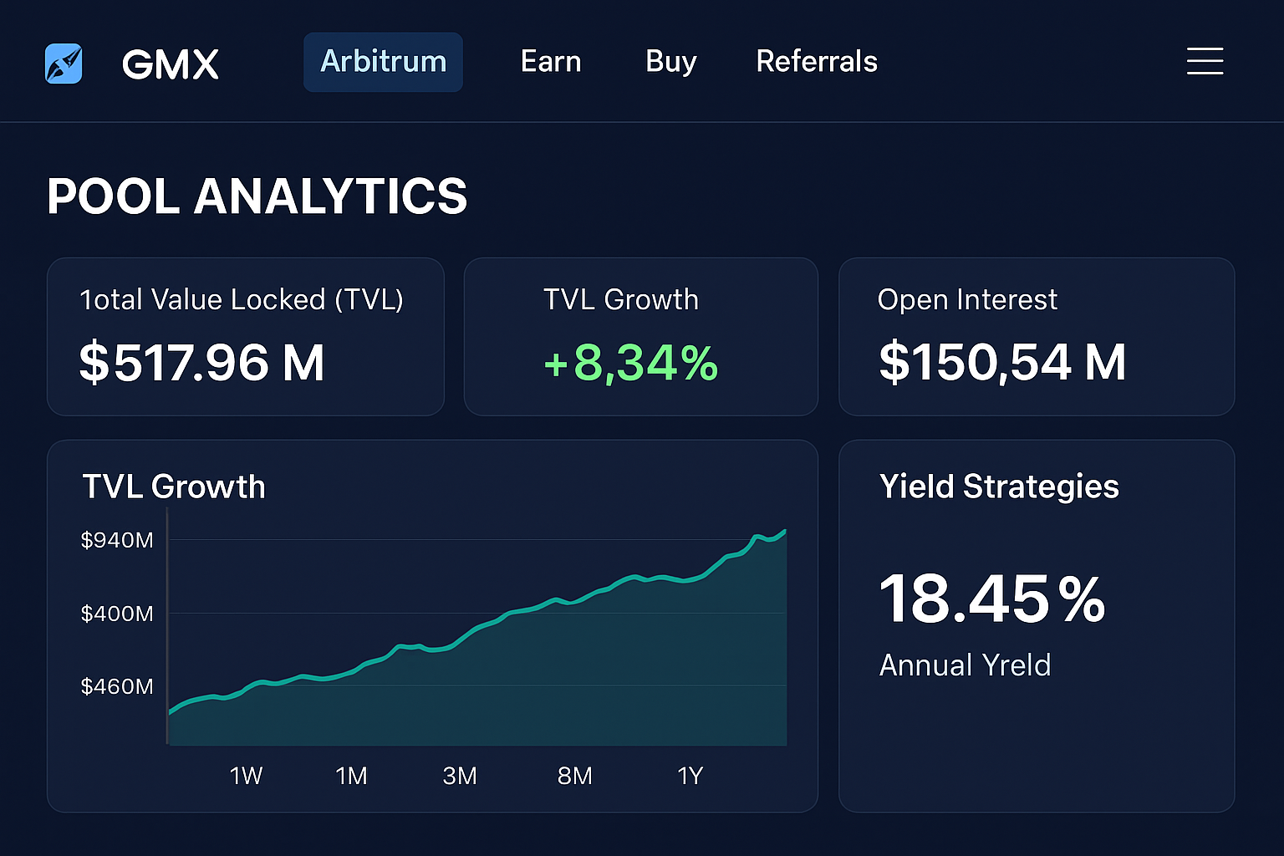Select the 1M time range
Viewport: 1284px width, 856px height.
pos(351,775)
